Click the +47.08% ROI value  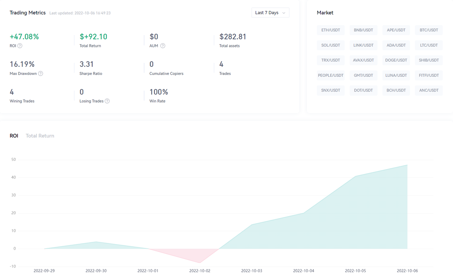[x=24, y=37]
